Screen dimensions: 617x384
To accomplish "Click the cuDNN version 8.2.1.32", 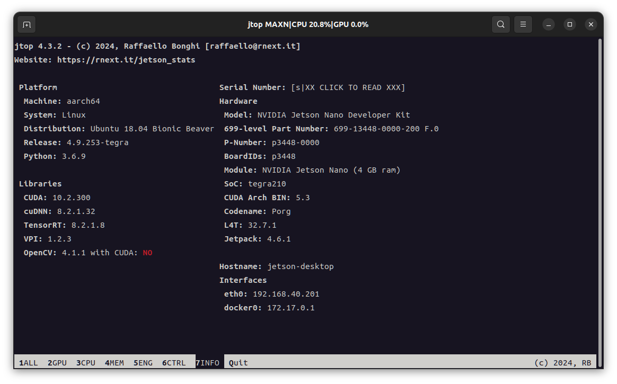I will point(76,211).
